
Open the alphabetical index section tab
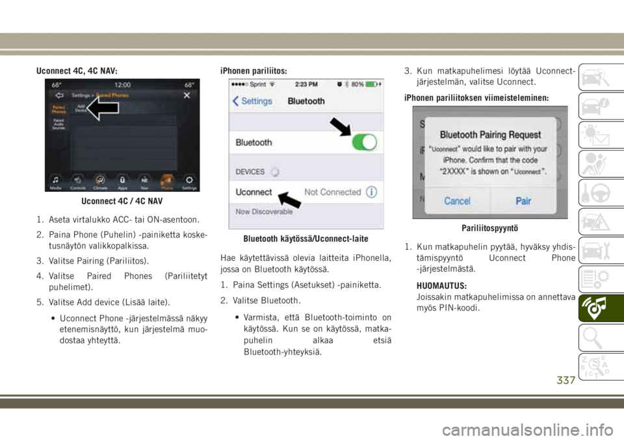(601, 366)
